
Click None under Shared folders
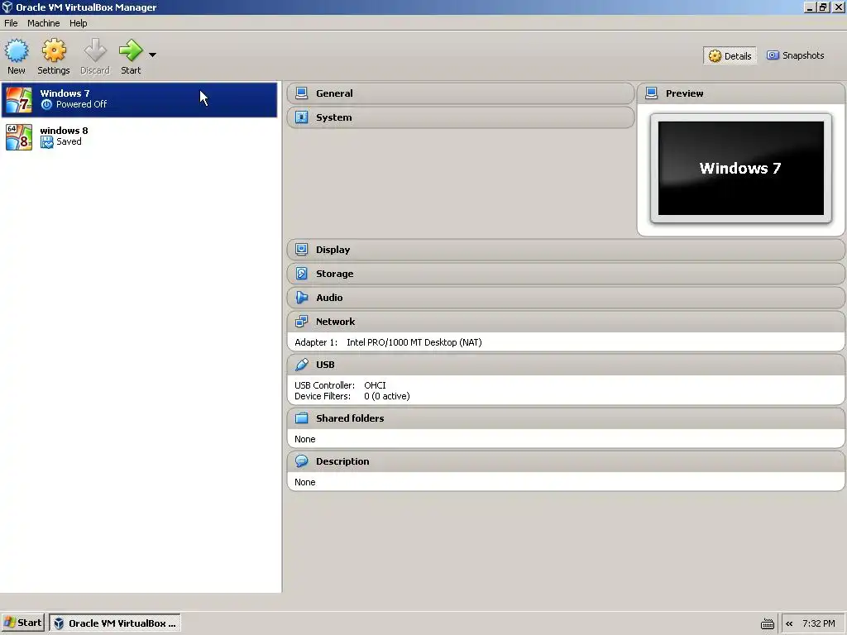coord(304,440)
